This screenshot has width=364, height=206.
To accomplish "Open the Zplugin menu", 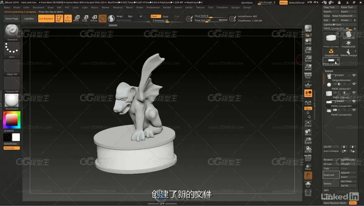I will click(x=236, y=7).
